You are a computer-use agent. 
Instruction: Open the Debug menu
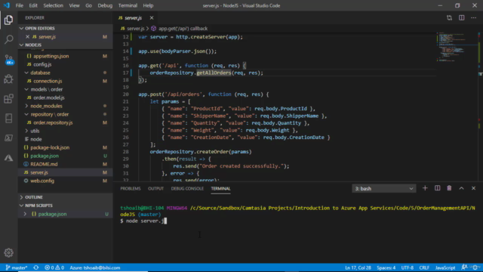coord(105,5)
